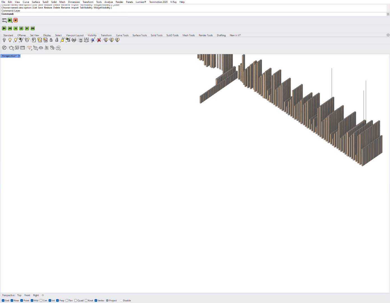Click the Swap Hidden and Visible icon
Image resolution: width=390 pixels, height=303 pixels.
[27, 40]
